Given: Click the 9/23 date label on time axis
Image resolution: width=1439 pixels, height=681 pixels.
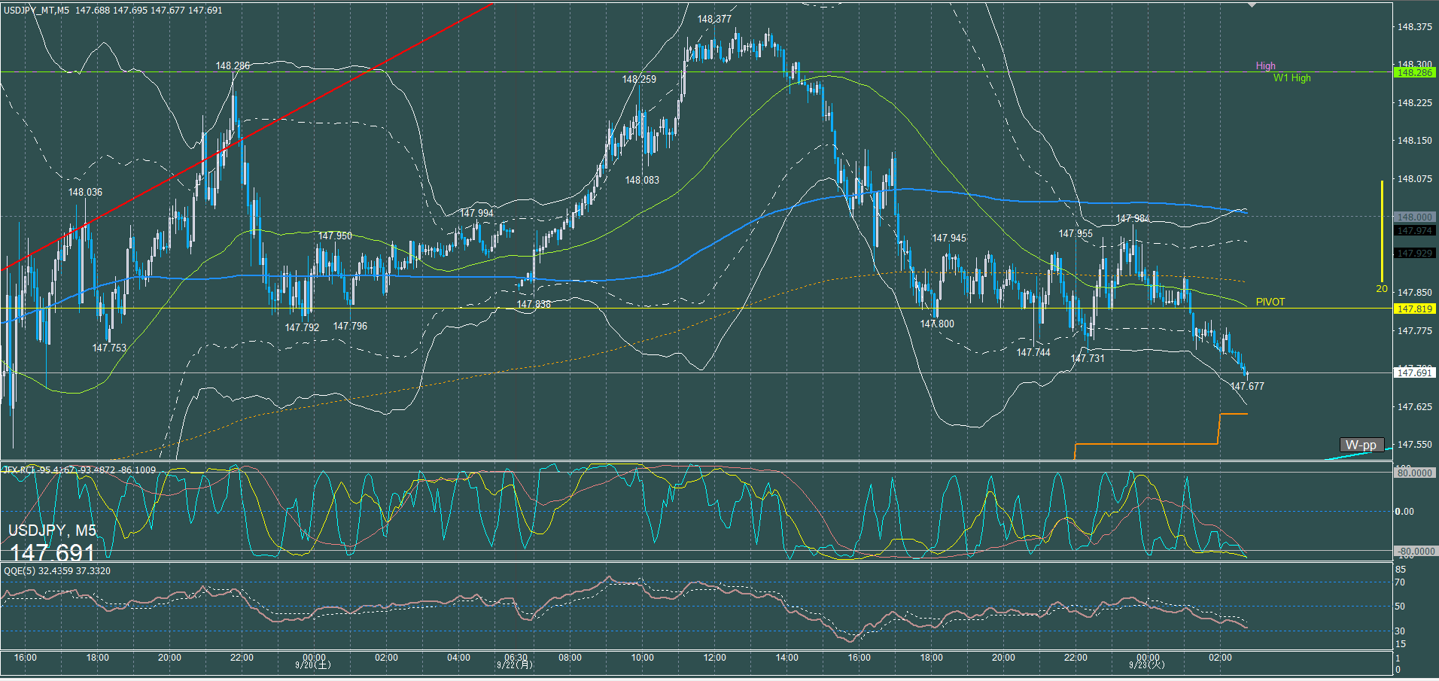Looking at the screenshot, I should [1147, 664].
